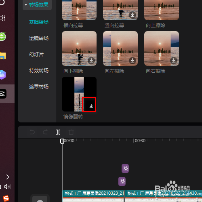Click the 向右擦除 transition label
Image resolution: width=202 pixels, height=202 pixels.
(156, 71)
